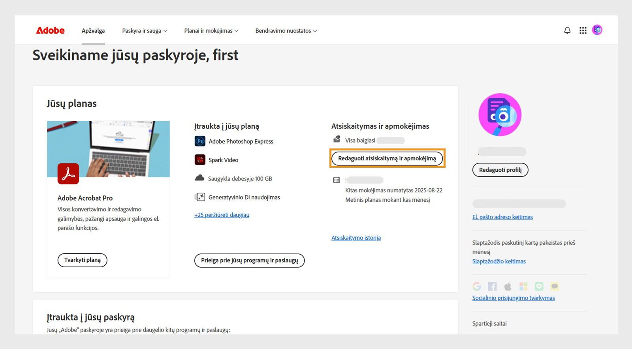632x349 pixels.
Task: Click the Acrobat Pro red logo badge
Action: [68, 174]
